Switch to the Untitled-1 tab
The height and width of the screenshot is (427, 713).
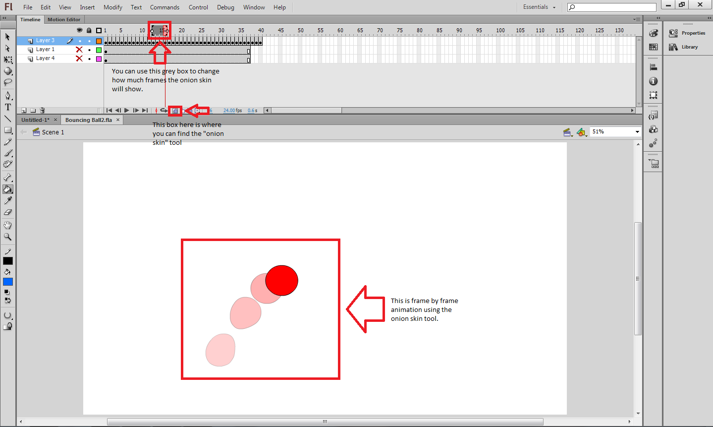pos(35,120)
